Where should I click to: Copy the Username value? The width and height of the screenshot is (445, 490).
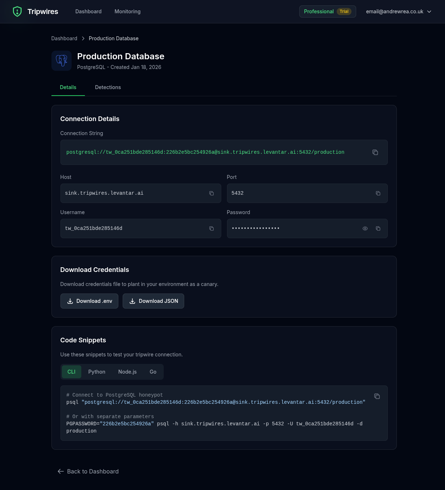[x=212, y=228]
